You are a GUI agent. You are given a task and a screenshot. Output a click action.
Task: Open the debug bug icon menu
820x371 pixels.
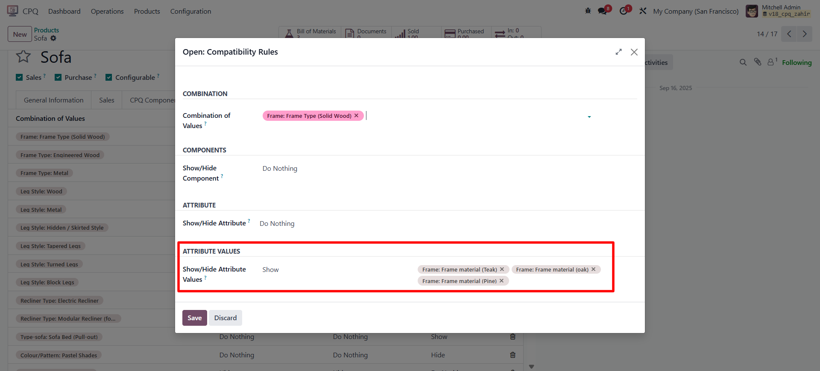coord(588,11)
